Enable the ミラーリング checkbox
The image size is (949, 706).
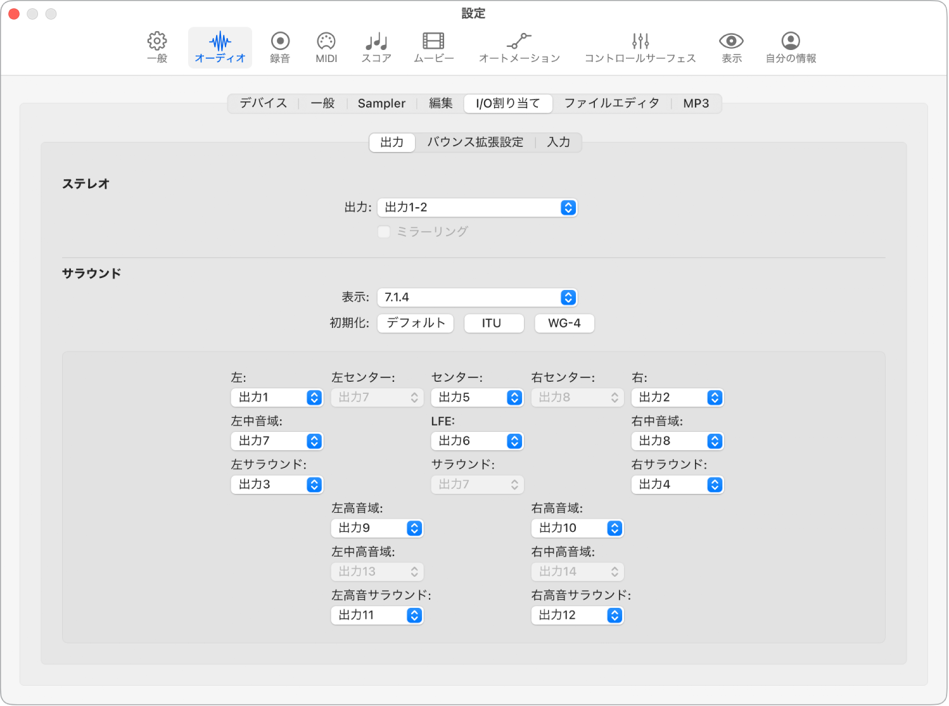click(383, 231)
